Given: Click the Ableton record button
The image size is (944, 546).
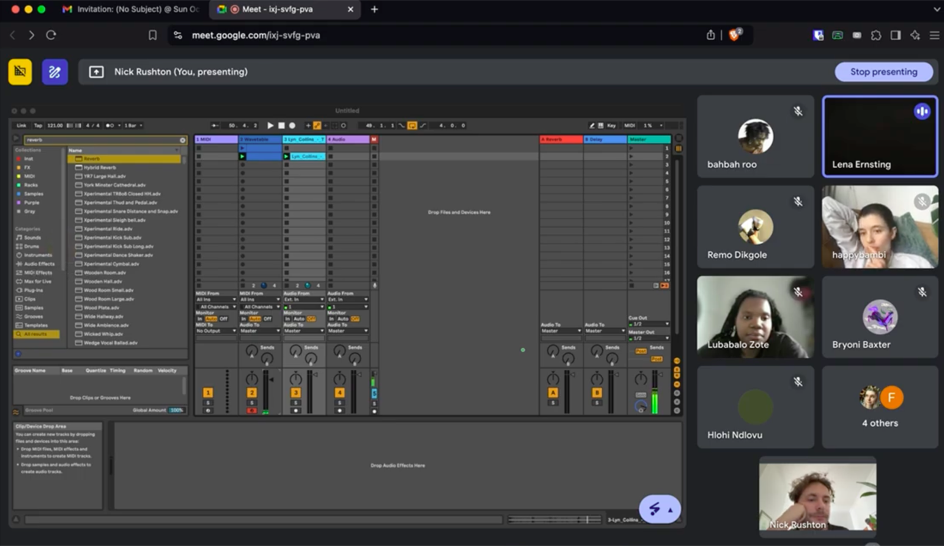Looking at the screenshot, I should pos(292,126).
